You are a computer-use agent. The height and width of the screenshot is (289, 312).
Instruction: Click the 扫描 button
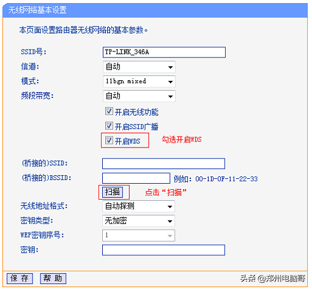tap(113, 192)
